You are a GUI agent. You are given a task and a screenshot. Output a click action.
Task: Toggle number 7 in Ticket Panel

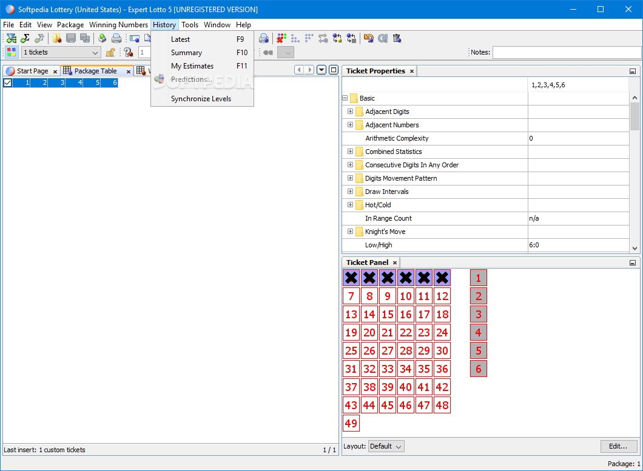(351, 296)
